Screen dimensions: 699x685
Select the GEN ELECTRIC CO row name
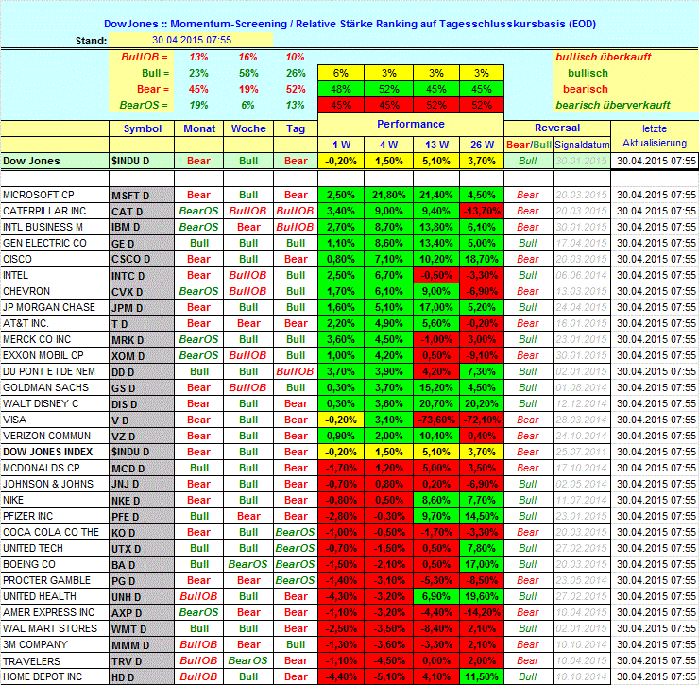(x=44, y=243)
